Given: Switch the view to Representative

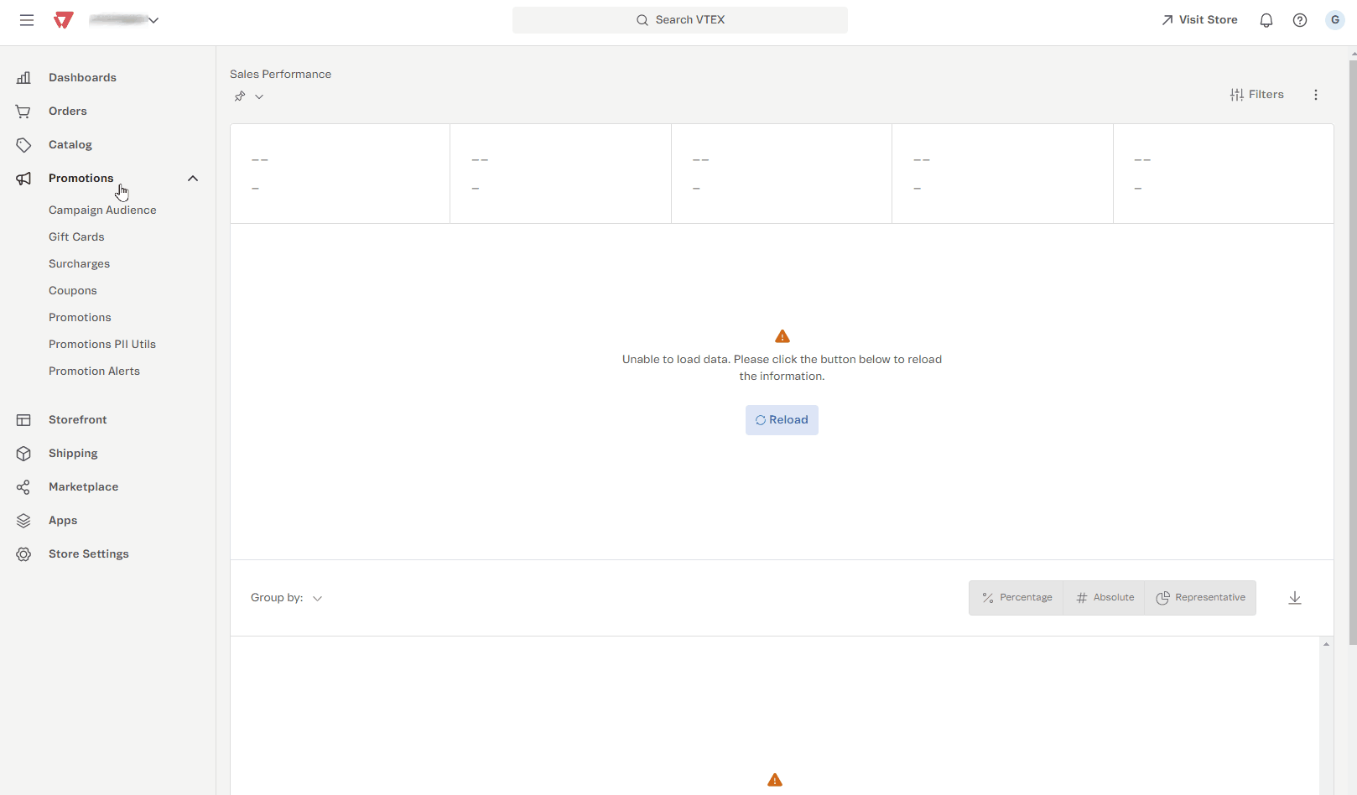Looking at the screenshot, I should [1200, 598].
